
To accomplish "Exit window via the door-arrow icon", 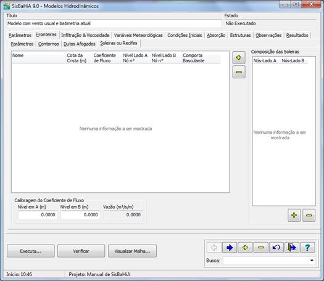I will [292, 247].
